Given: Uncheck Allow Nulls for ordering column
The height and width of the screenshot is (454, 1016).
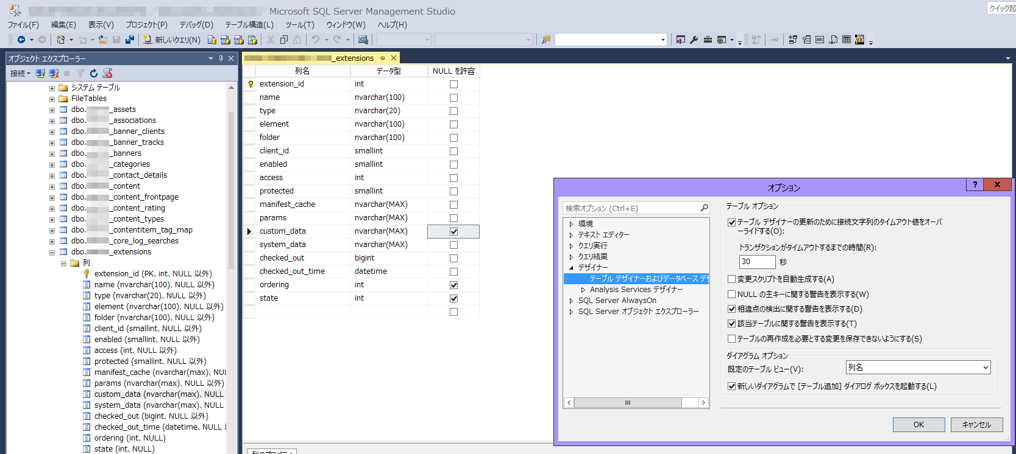Looking at the screenshot, I should pyautogui.click(x=453, y=285).
